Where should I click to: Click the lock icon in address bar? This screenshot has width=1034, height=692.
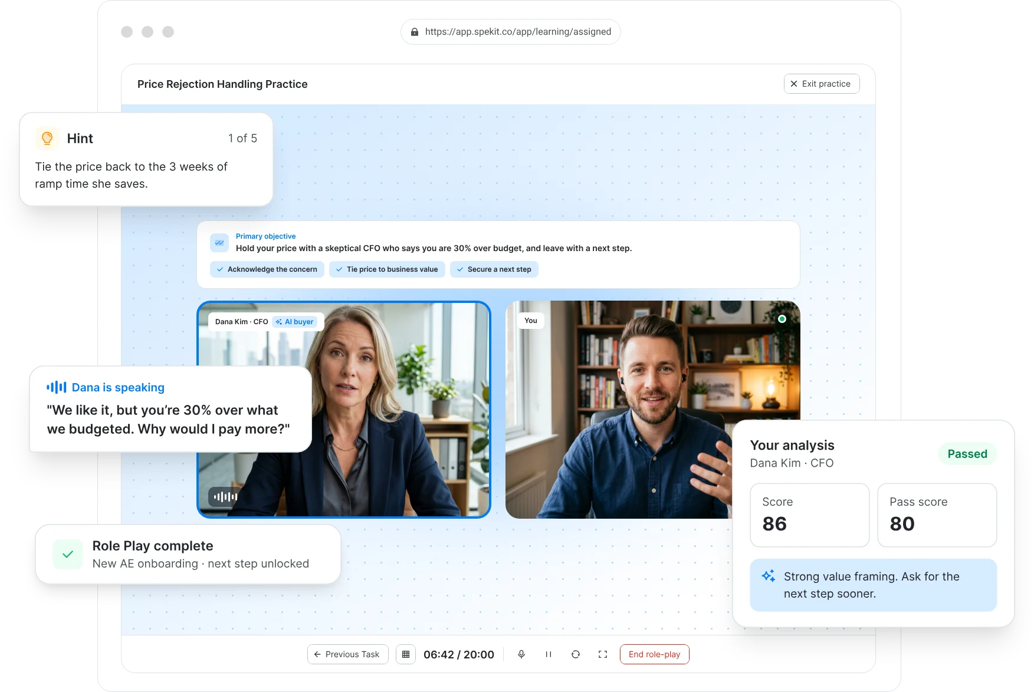[x=415, y=32]
